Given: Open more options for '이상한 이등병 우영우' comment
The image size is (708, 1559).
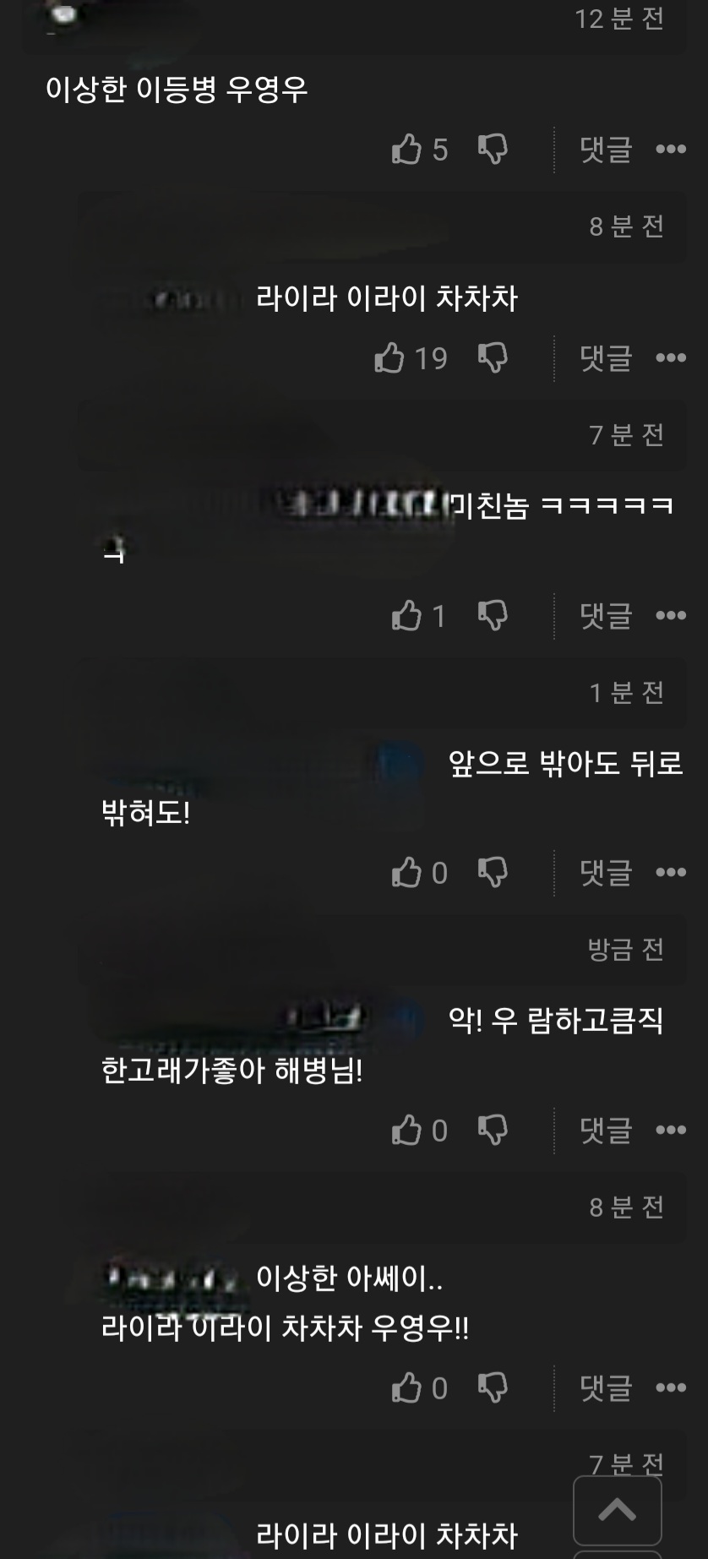Looking at the screenshot, I should [x=671, y=150].
